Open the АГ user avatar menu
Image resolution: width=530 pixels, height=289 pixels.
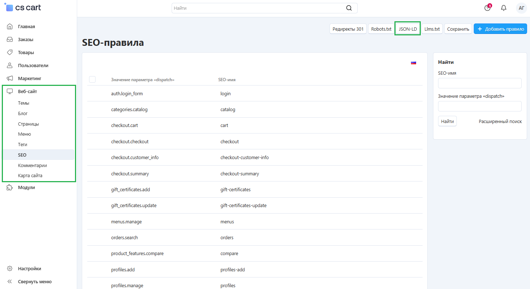(x=521, y=8)
